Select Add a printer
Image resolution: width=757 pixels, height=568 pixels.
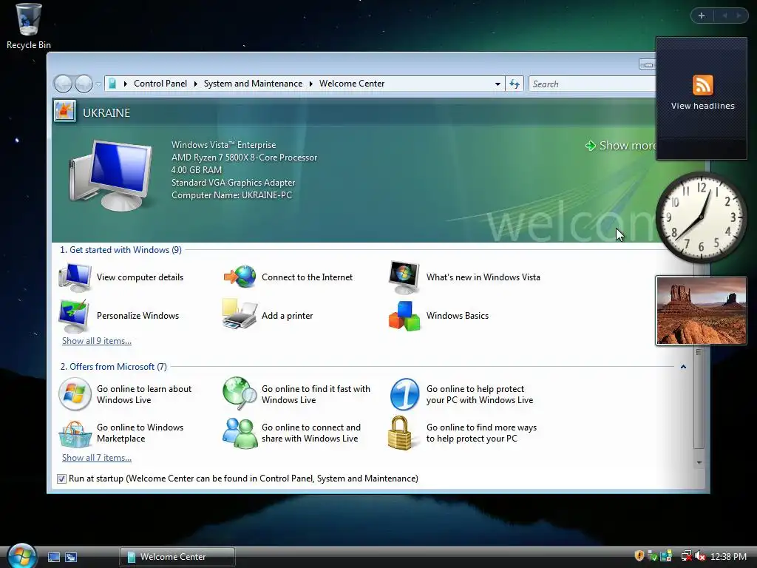click(268, 315)
